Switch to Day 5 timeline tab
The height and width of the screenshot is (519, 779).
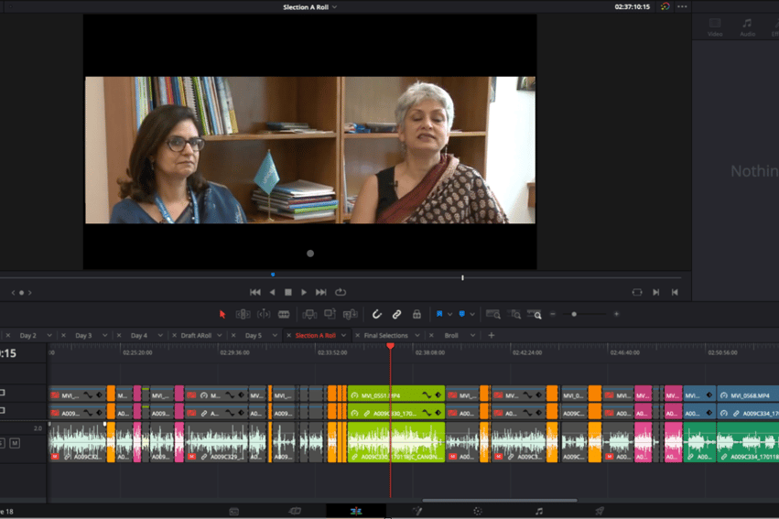point(254,336)
